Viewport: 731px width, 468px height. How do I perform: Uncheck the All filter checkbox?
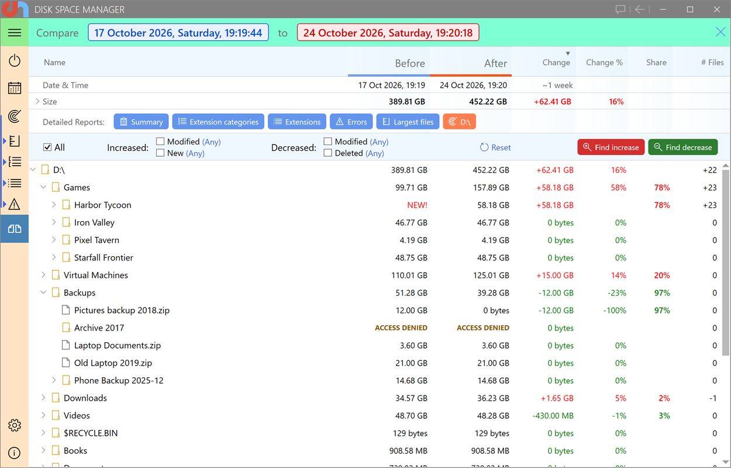coord(48,147)
